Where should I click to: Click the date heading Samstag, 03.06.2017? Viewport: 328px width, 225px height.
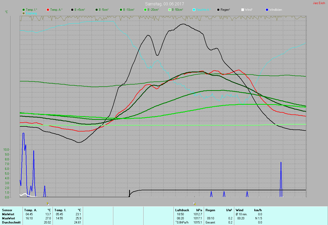164,4
